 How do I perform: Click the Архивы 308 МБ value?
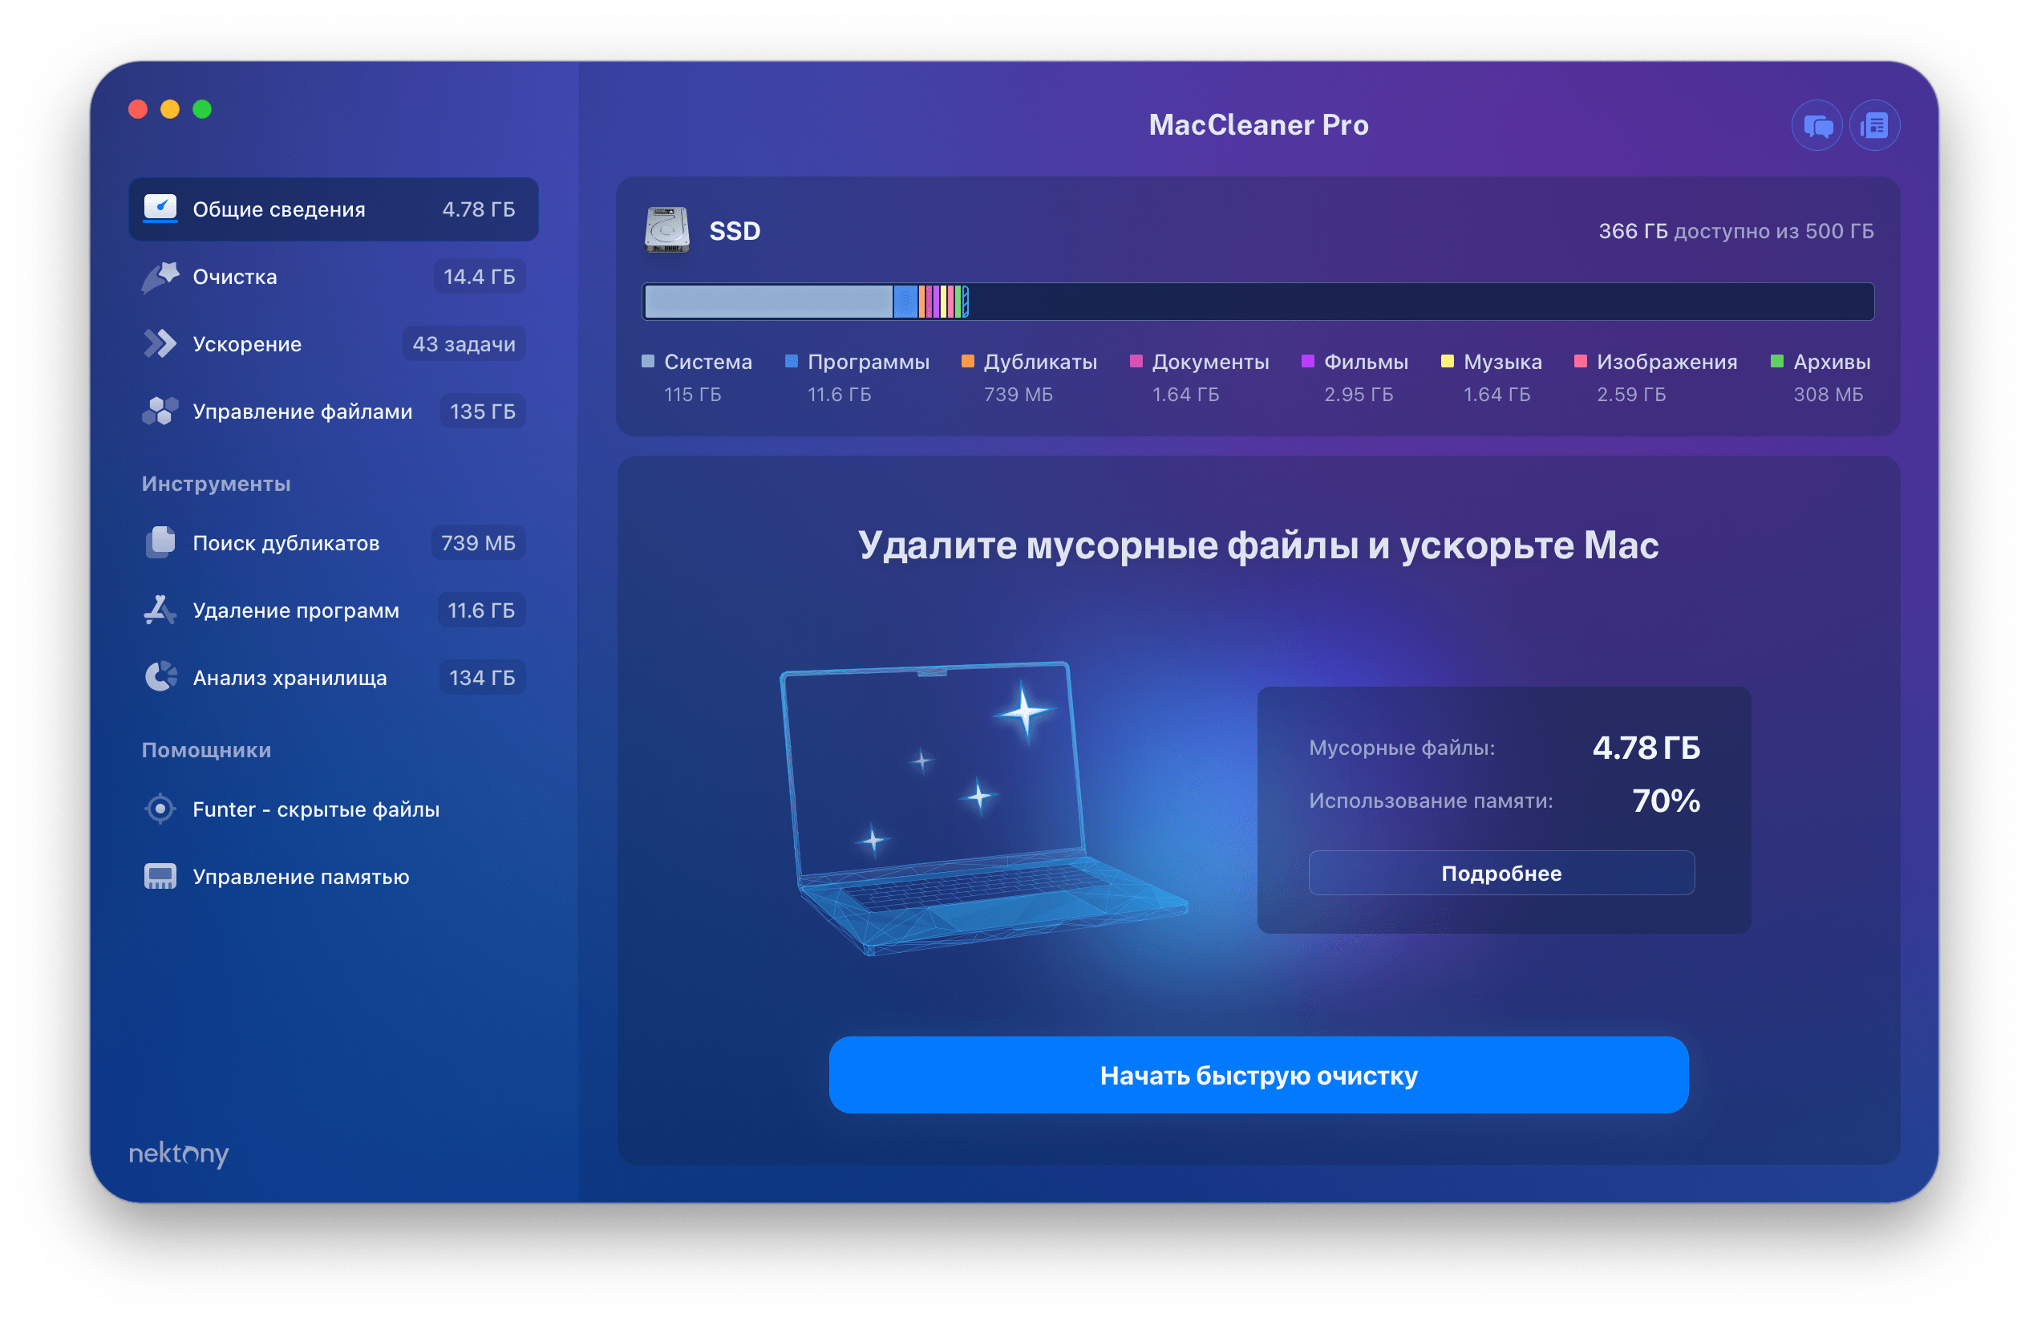click(1828, 394)
